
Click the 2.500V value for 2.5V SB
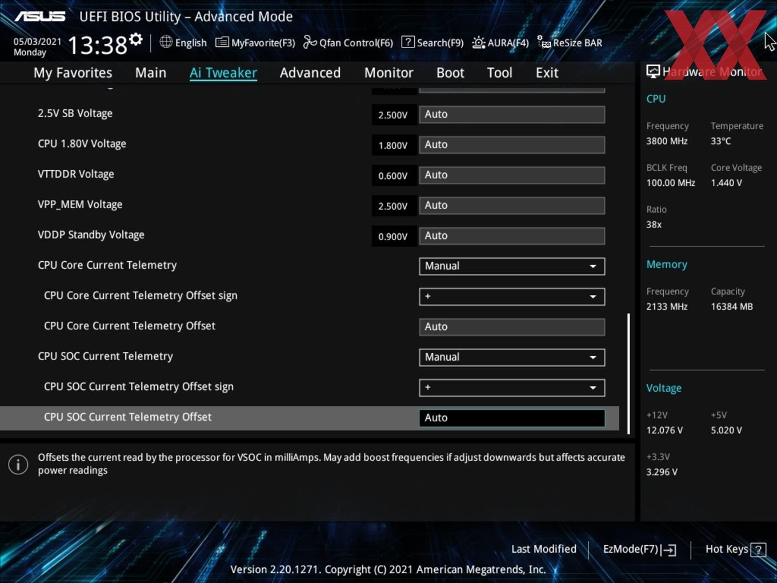point(393,115)
